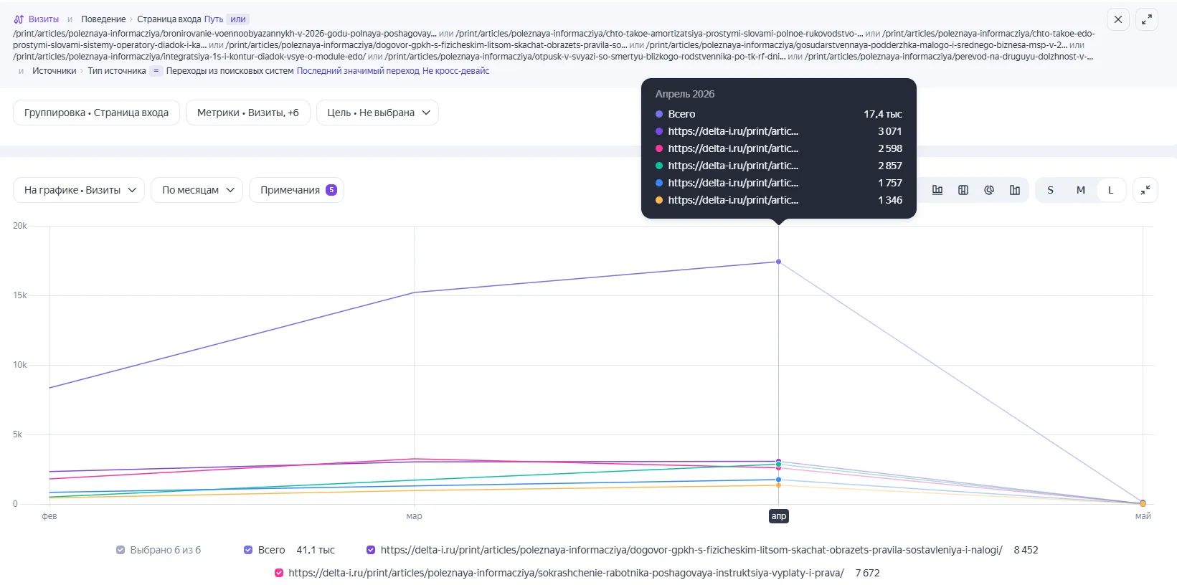Toggle the 'Выбрано 6 из 6' checkbox

[x=120, y=550]
